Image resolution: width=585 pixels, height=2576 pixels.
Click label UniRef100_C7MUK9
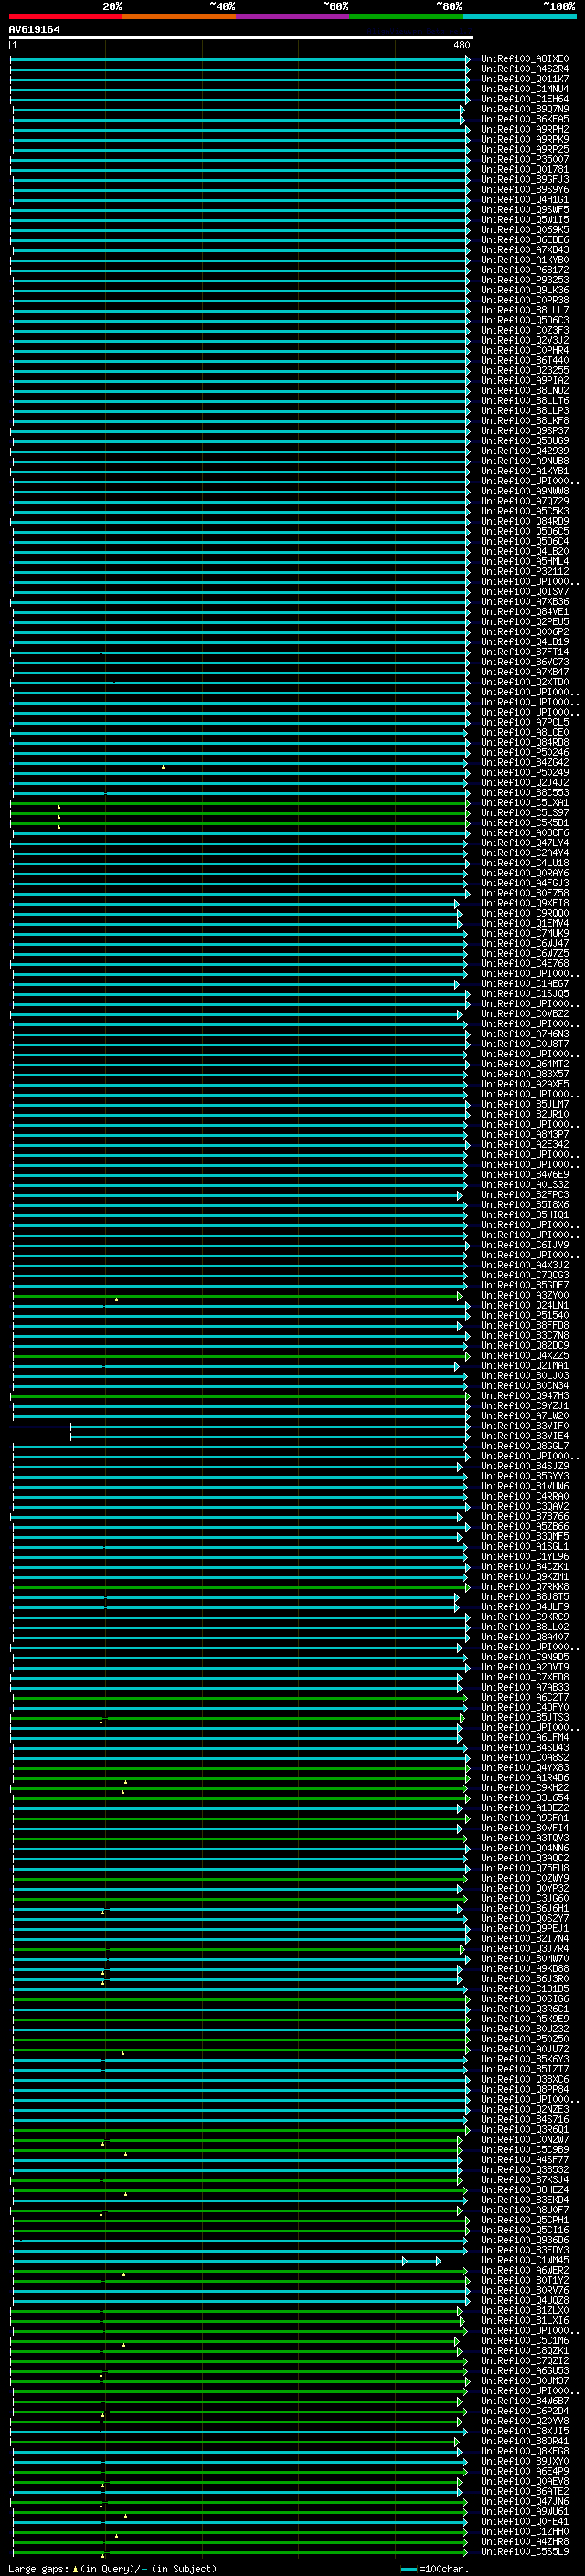pyautogui.click(x=524, y=934)
